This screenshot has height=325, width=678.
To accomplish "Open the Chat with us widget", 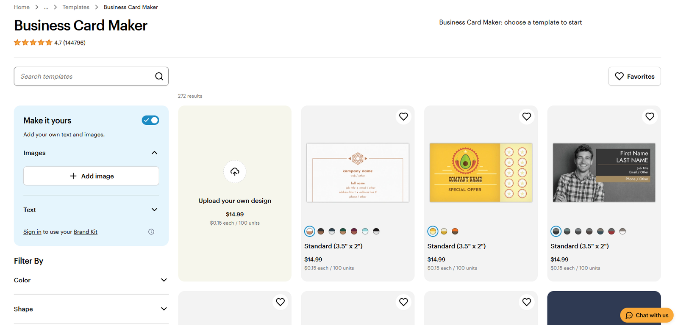I will pyautogui.click(x=647, y=315).
